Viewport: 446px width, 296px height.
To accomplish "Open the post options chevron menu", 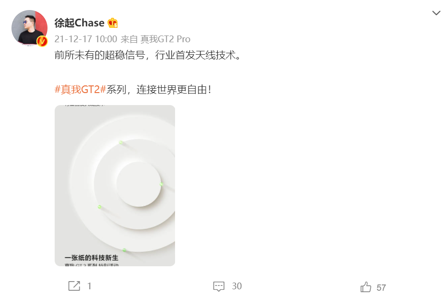I will [x=436, y=13].
